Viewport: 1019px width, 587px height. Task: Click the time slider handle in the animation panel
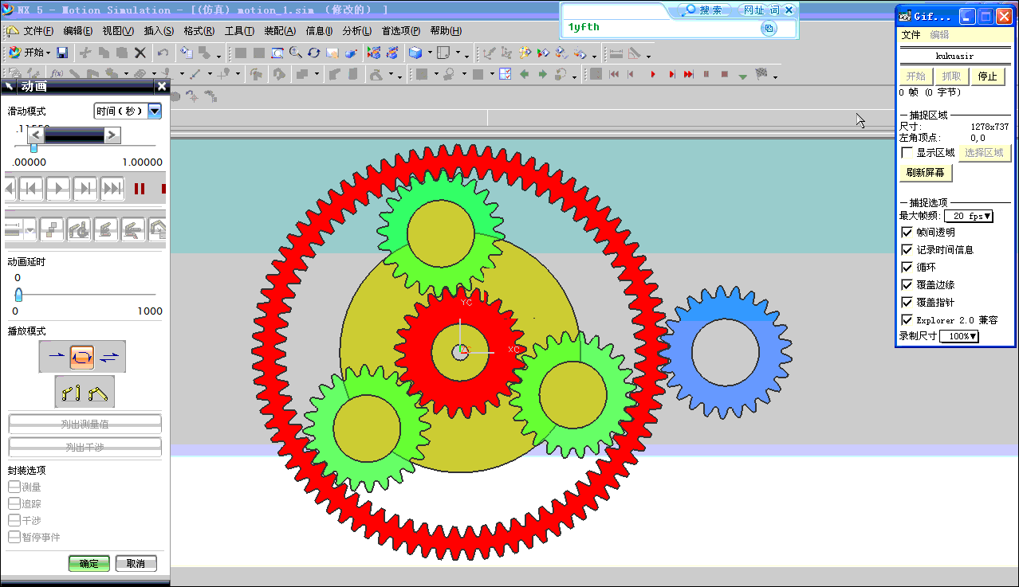click(33, 147)
